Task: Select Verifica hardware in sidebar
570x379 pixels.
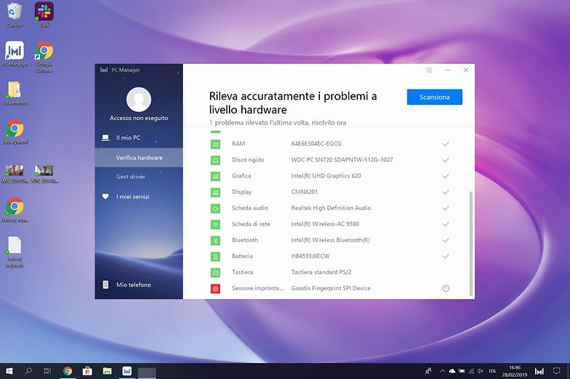Action: [139, 157]
